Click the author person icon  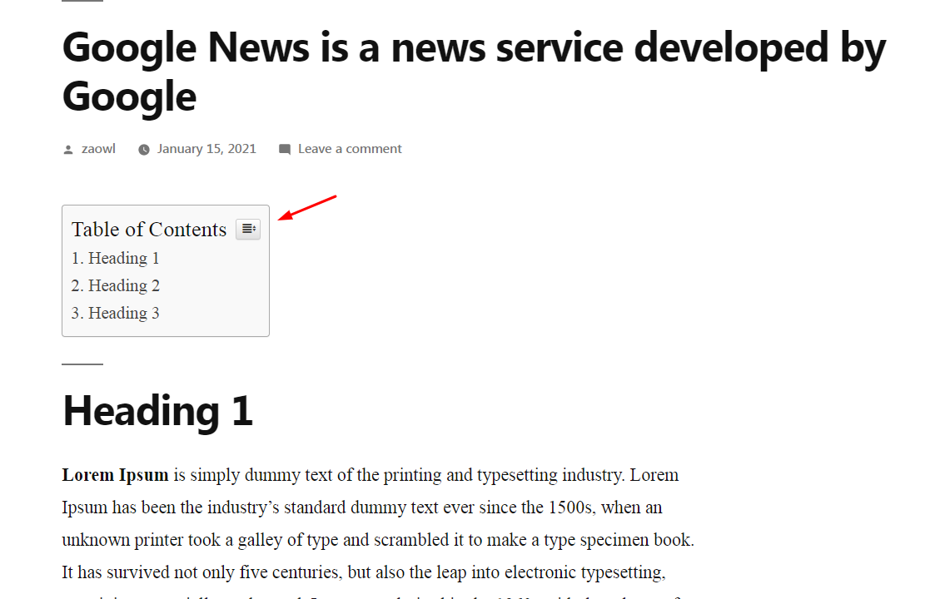coord(68,150)
